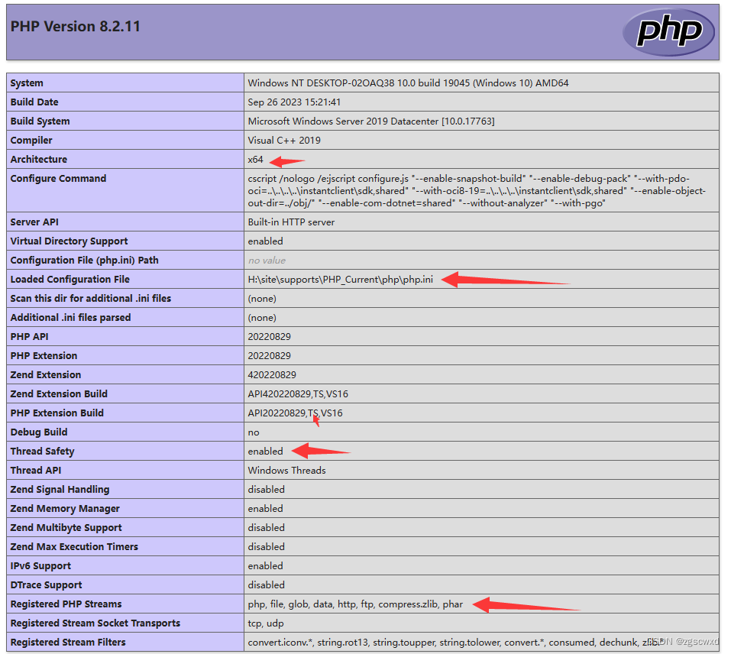This screenshot has width=731, height=654.
Task: Click the Thread API label
Action: point(35,471)
